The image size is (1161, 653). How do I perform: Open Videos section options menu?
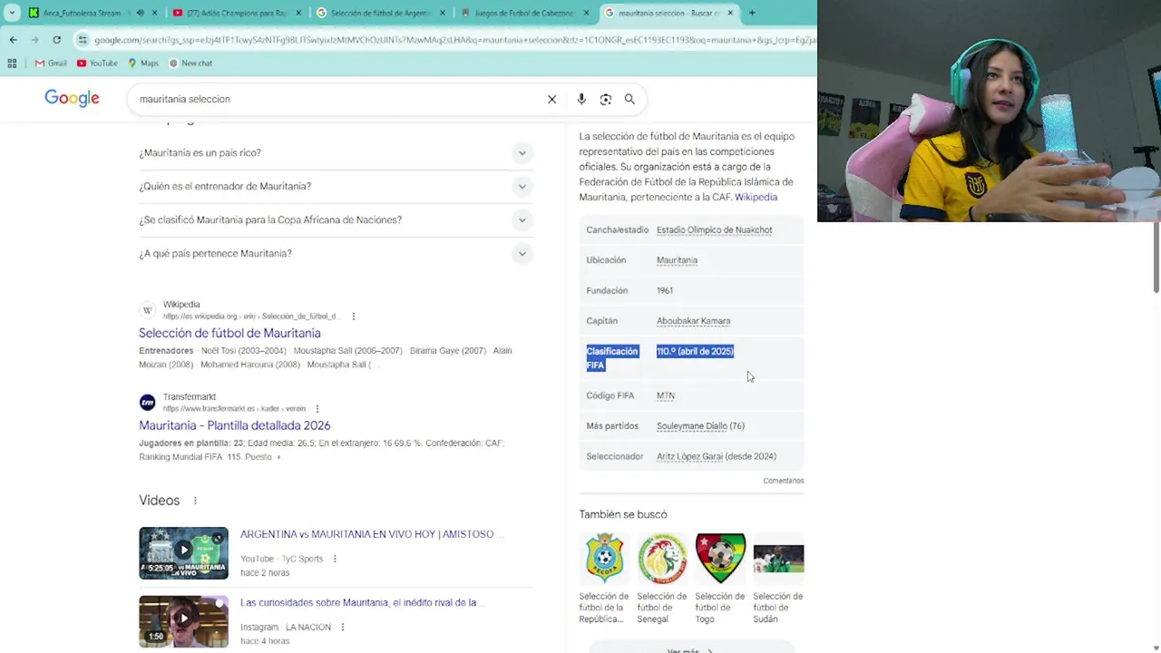(x=195, y=501)
